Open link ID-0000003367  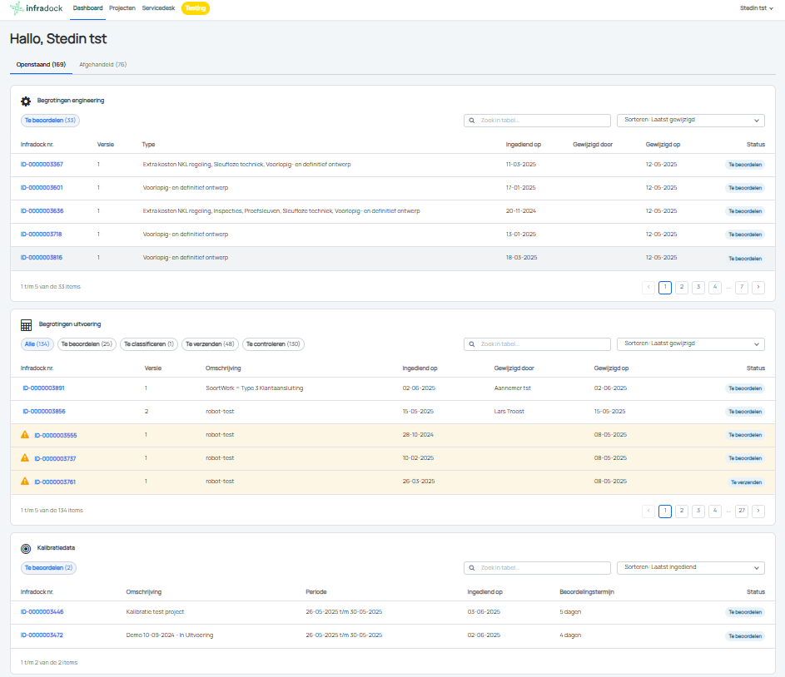tap(42, 165)
